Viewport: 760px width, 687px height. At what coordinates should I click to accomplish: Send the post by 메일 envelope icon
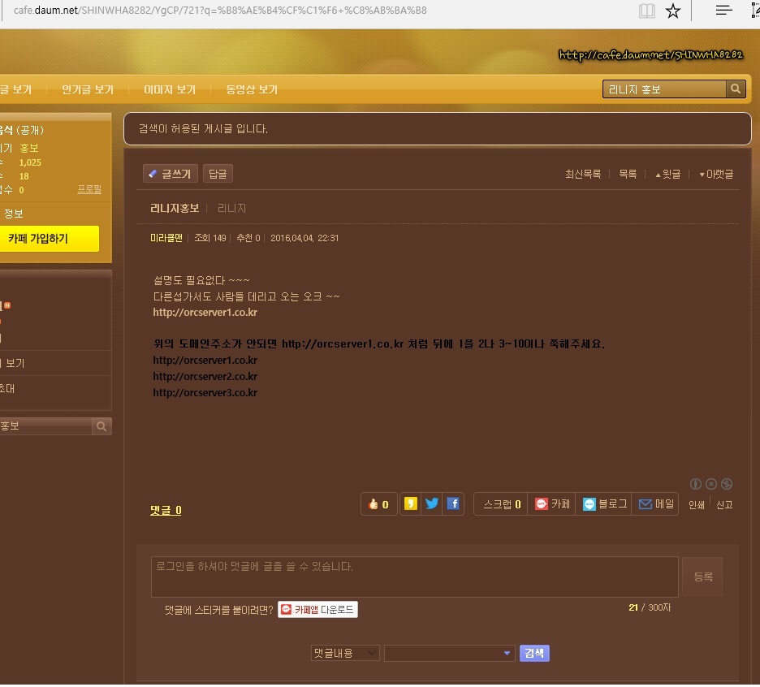pyautogui.click(x=656, y=504)
